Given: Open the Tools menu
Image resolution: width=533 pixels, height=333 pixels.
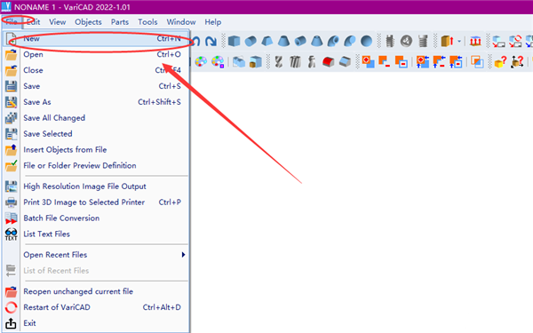Looking at the screenshot, I should (147, 22).
